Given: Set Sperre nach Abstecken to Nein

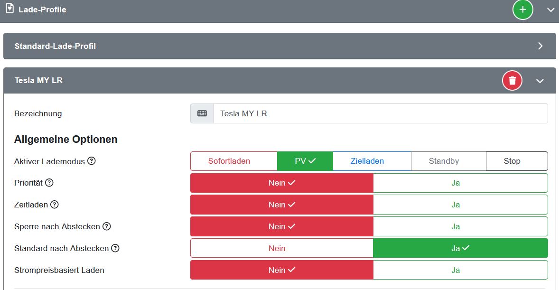Looking at the screenshot, I should (282, 226).
